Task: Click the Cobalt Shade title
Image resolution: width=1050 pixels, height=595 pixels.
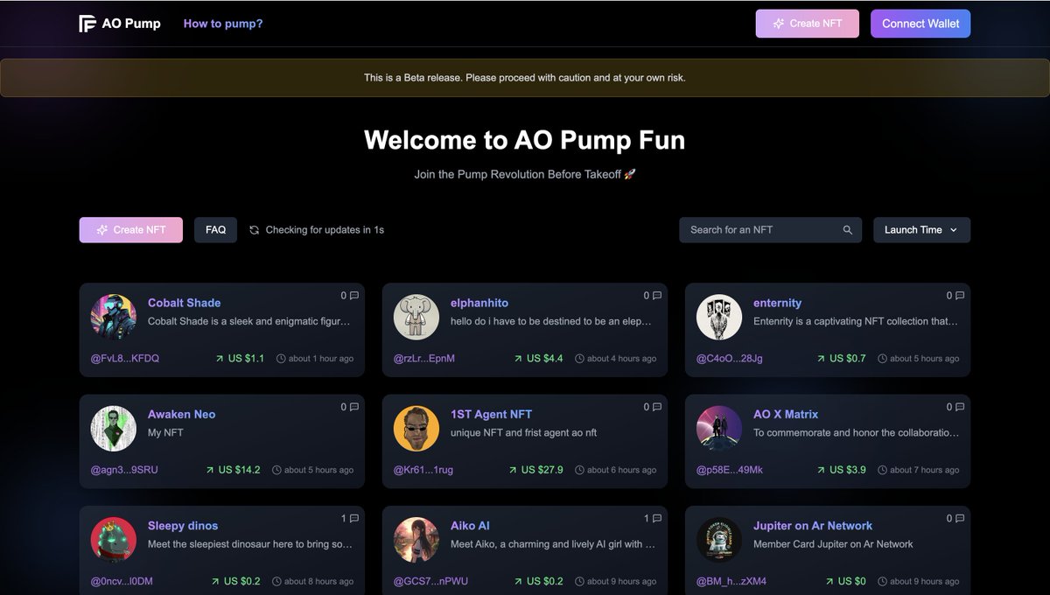Action: tap(184, 303)
